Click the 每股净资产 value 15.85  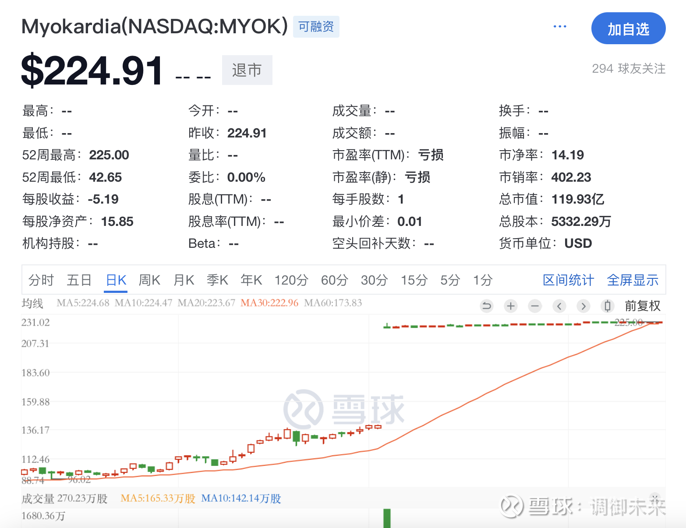117,222
